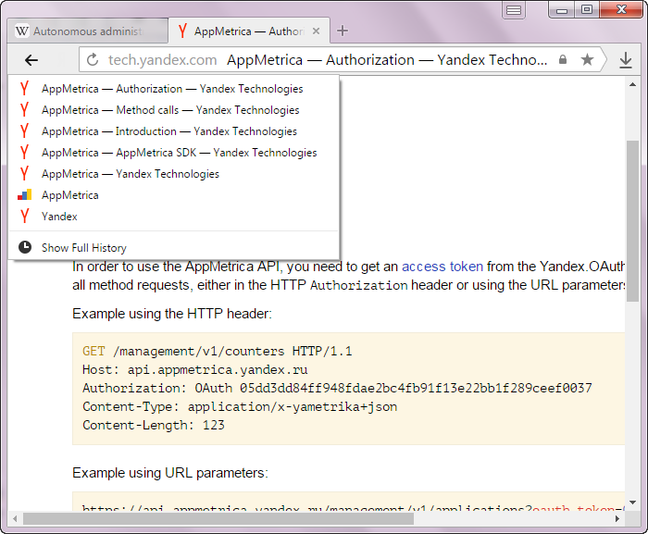Click the GET request line in code block

click(217, 352)
